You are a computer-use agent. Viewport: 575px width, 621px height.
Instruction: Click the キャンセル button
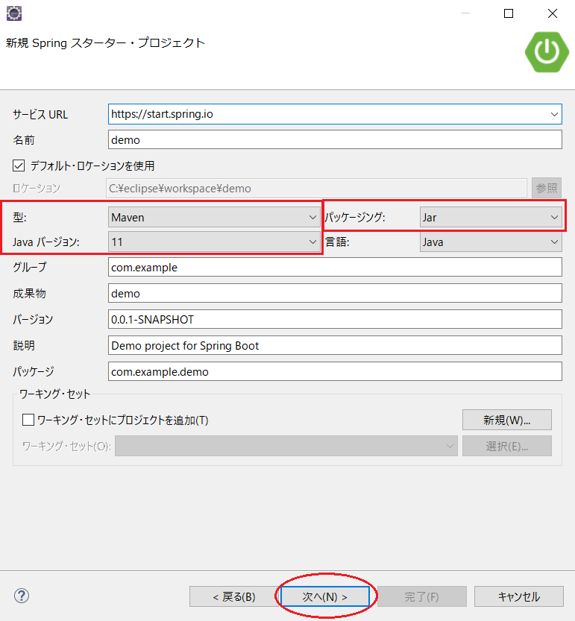[519, 596]
